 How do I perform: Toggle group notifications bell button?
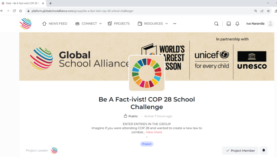coord(263,150)
